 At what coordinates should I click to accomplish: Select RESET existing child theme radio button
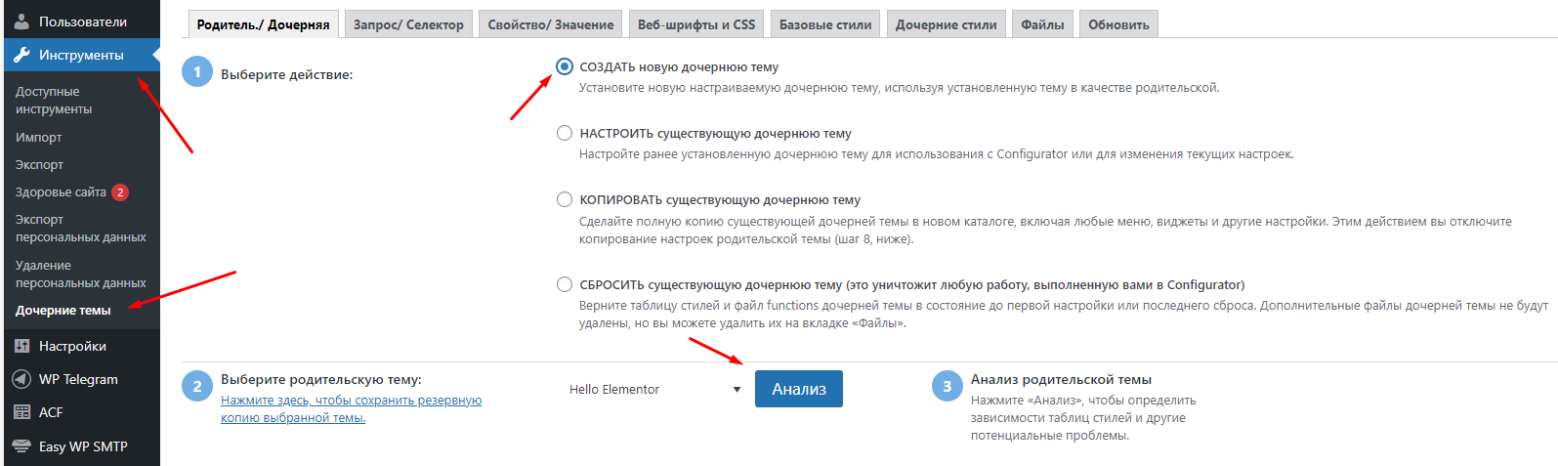565,284
